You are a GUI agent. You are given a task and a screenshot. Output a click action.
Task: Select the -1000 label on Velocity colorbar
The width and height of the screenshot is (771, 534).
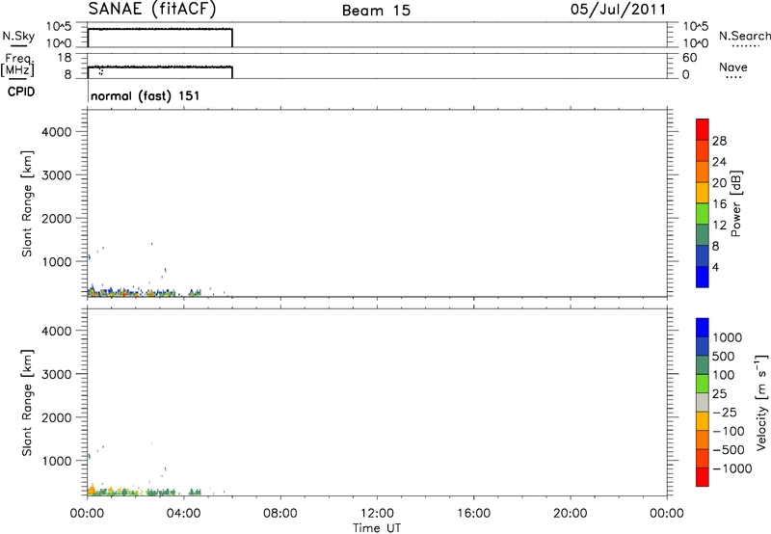click(x=731, y=468)
